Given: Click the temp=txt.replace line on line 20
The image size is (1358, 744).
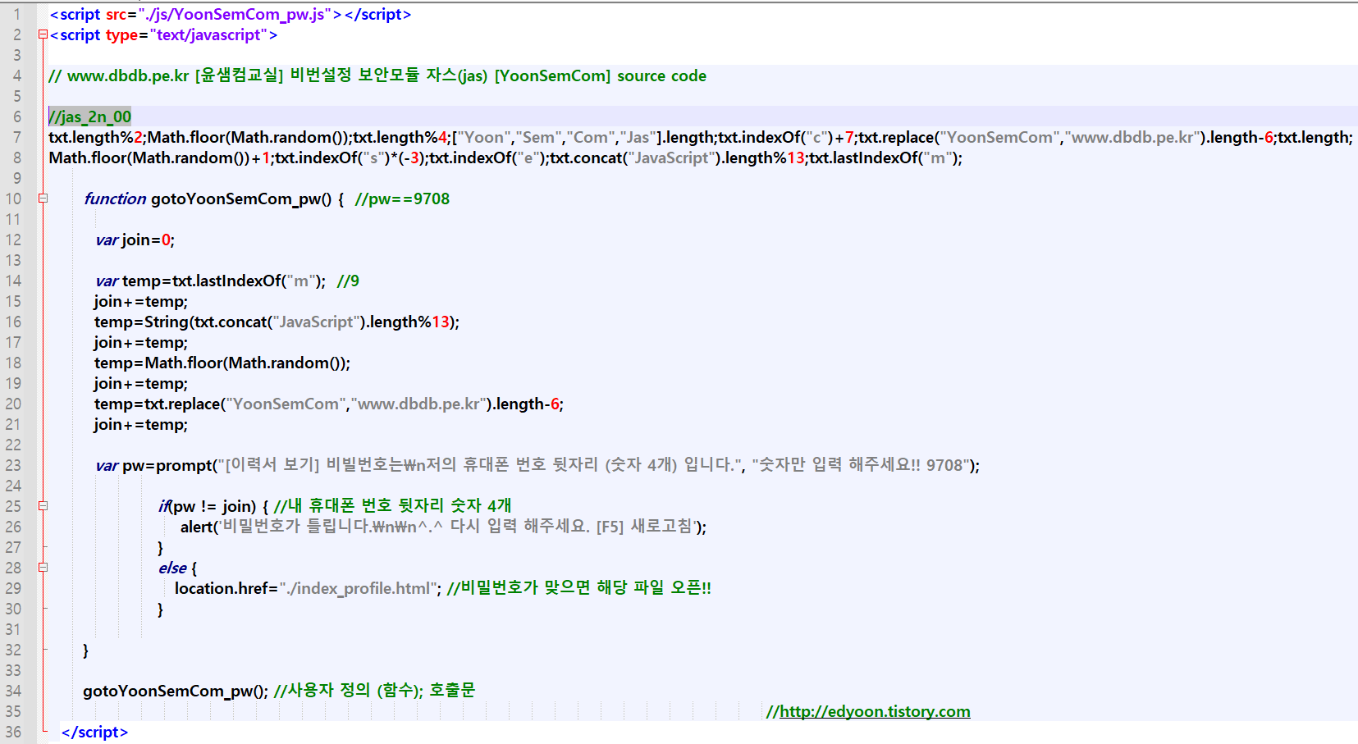Looking at the screenshot, I should click(x=328, y=404).
